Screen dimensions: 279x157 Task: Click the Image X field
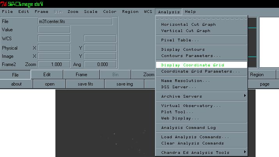54,56
